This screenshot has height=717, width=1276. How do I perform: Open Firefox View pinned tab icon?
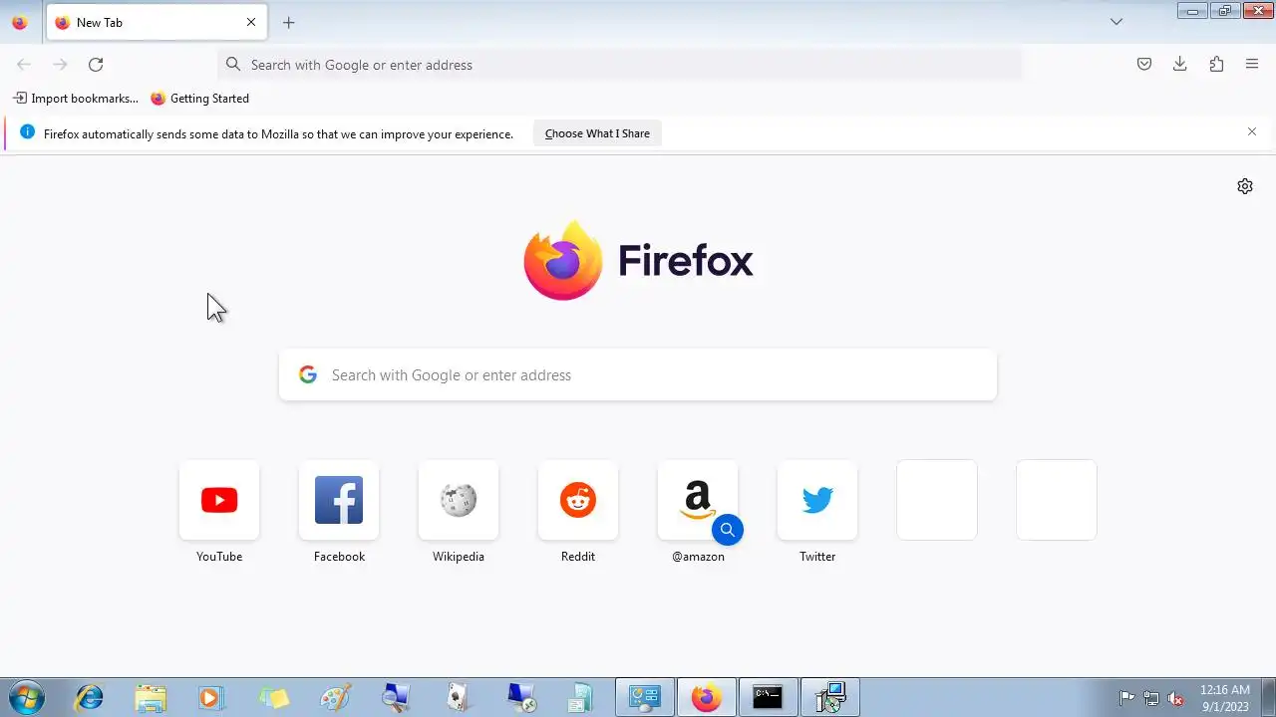(19, 22)
